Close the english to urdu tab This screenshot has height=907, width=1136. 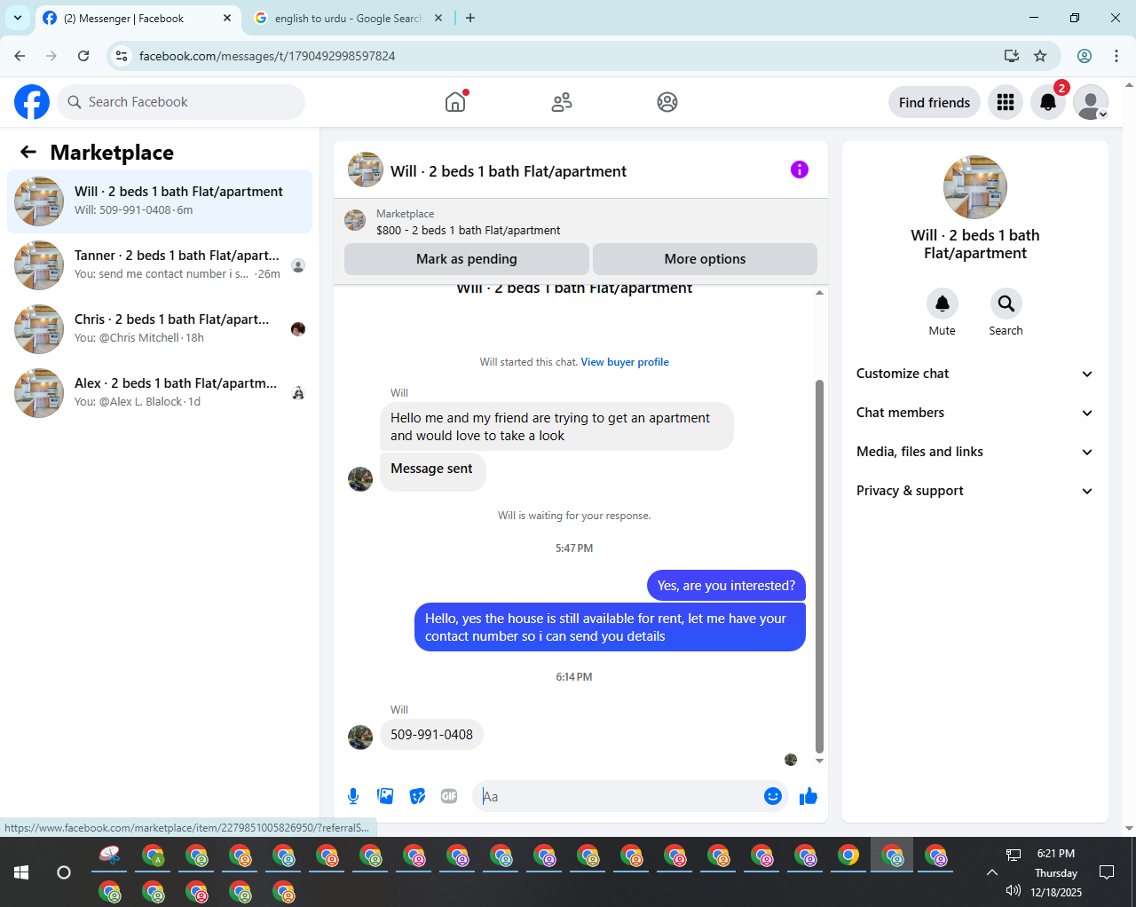438,18
